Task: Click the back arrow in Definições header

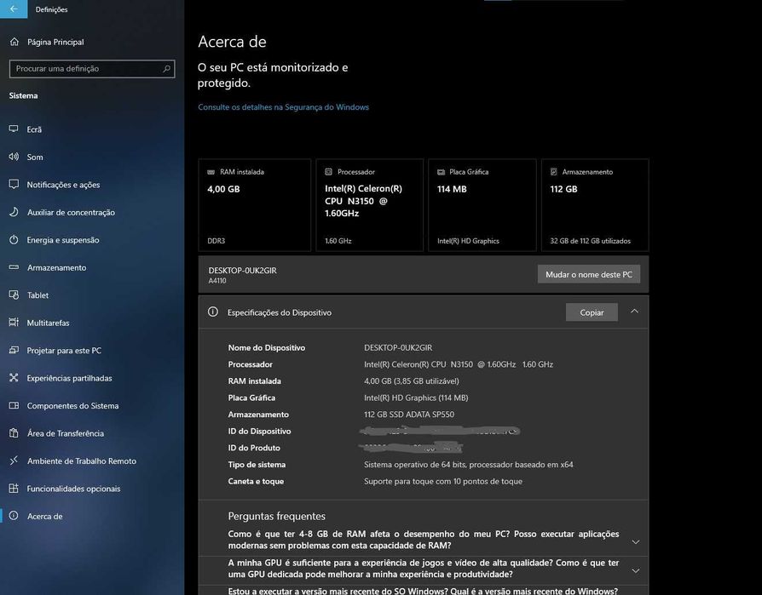Action: (14, 9)
